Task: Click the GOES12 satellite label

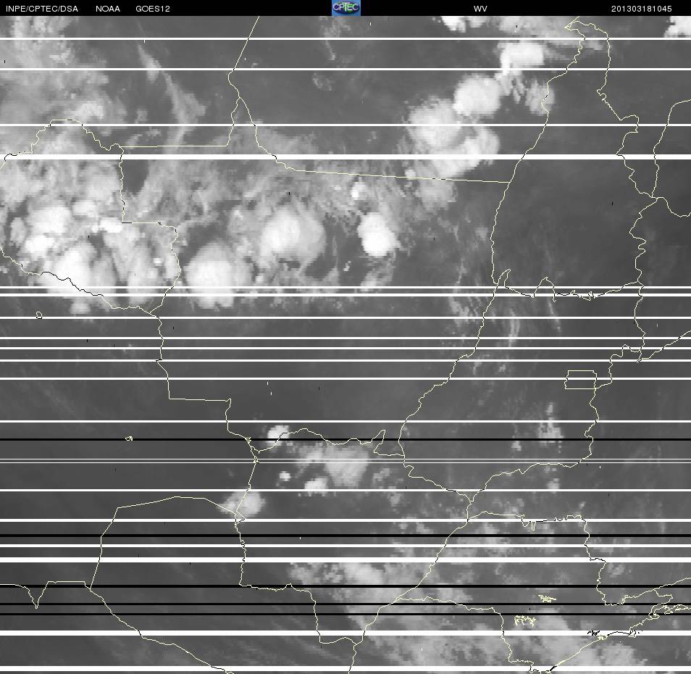Action: pos(153,9)
